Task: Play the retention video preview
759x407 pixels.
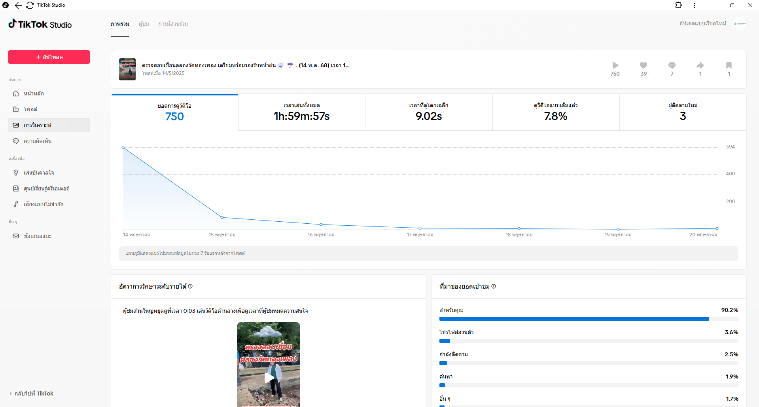Action: [x=269, y=377]
